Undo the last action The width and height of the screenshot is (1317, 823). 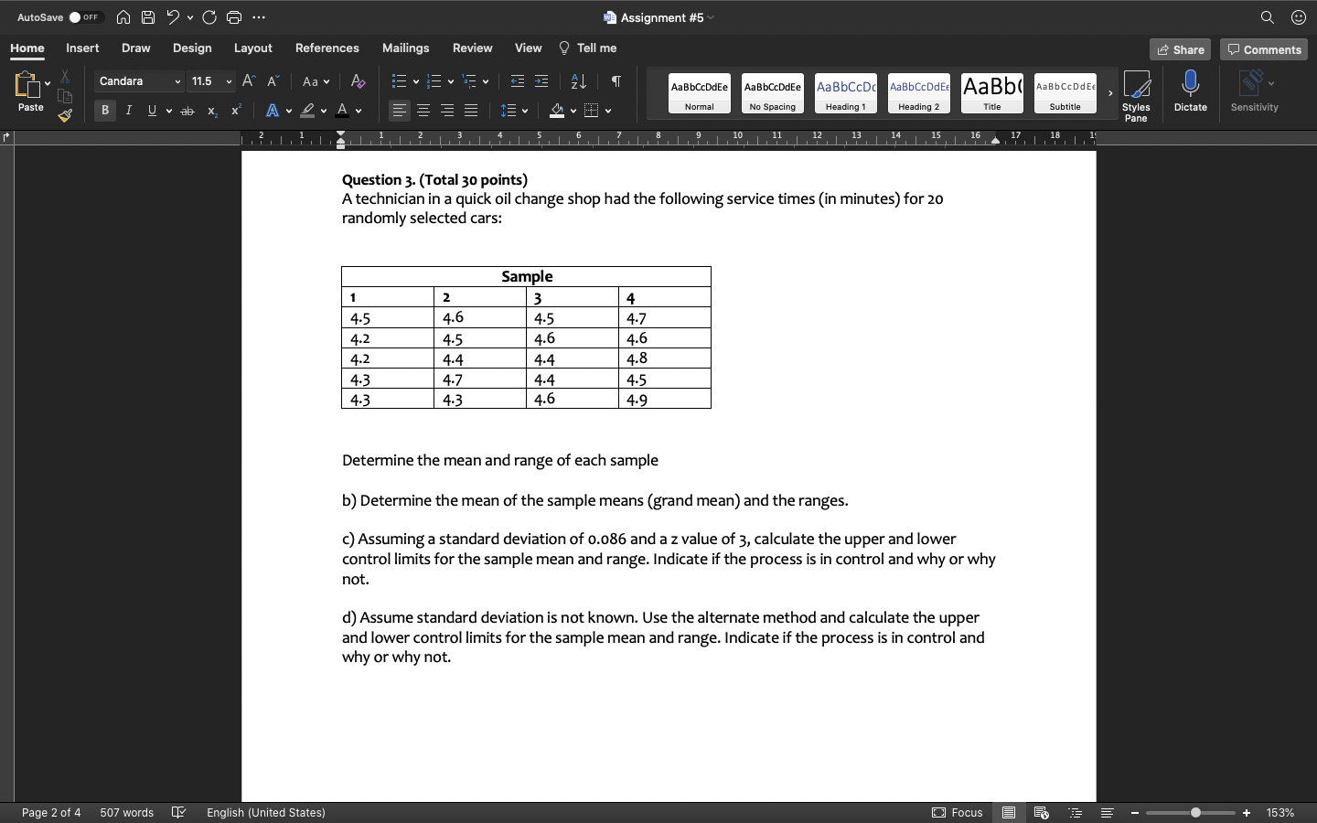click(173, 17)
